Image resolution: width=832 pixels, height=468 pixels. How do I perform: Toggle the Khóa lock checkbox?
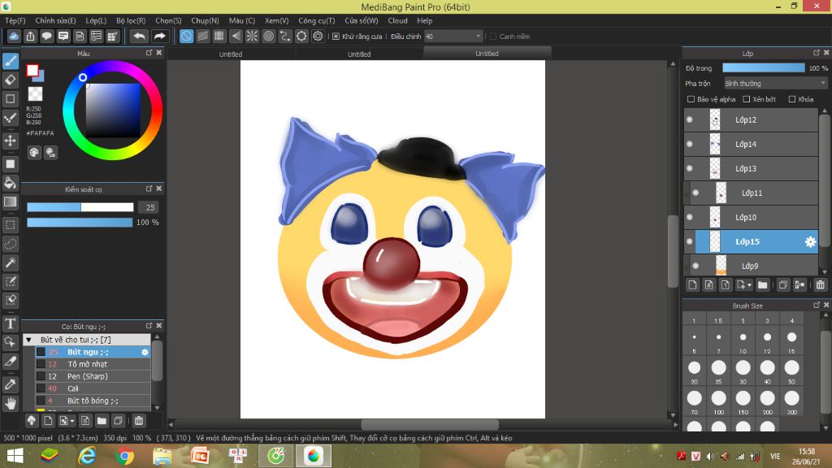pyautogui.click(x=792, y=99)
